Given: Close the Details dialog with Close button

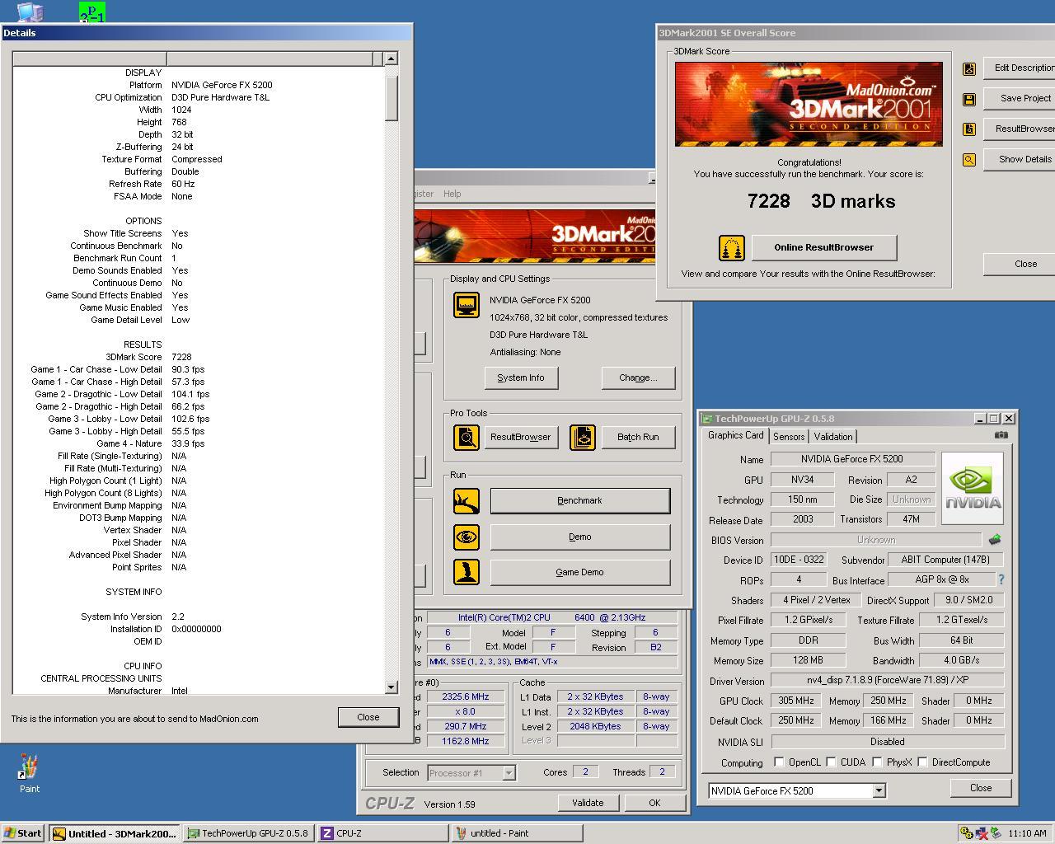Looking at the screenshot, I should tap(368, 717).
